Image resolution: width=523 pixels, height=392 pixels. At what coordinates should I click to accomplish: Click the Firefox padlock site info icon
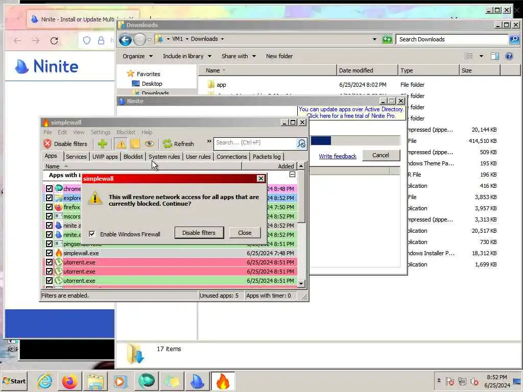(x=101, y=41)
